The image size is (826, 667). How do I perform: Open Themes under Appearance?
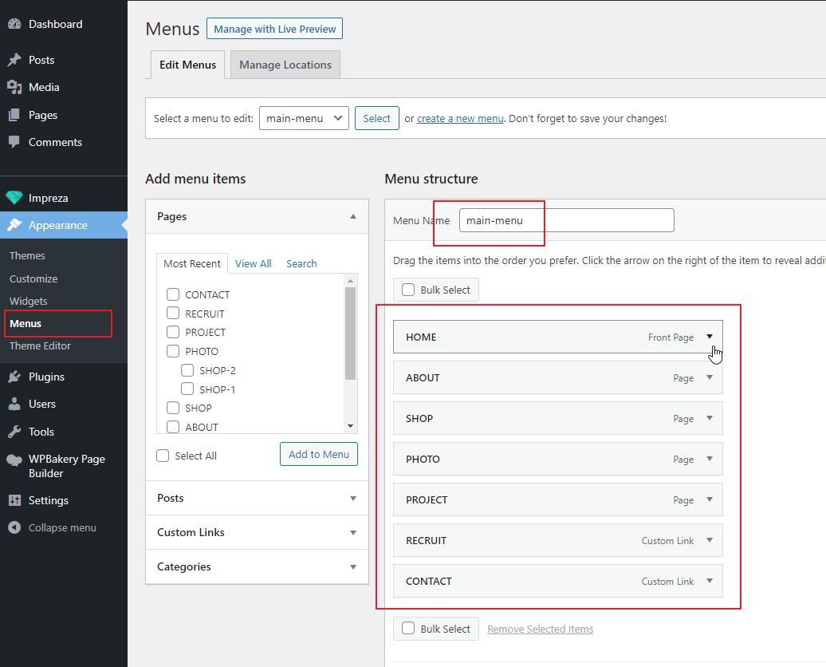pos(27,256)
